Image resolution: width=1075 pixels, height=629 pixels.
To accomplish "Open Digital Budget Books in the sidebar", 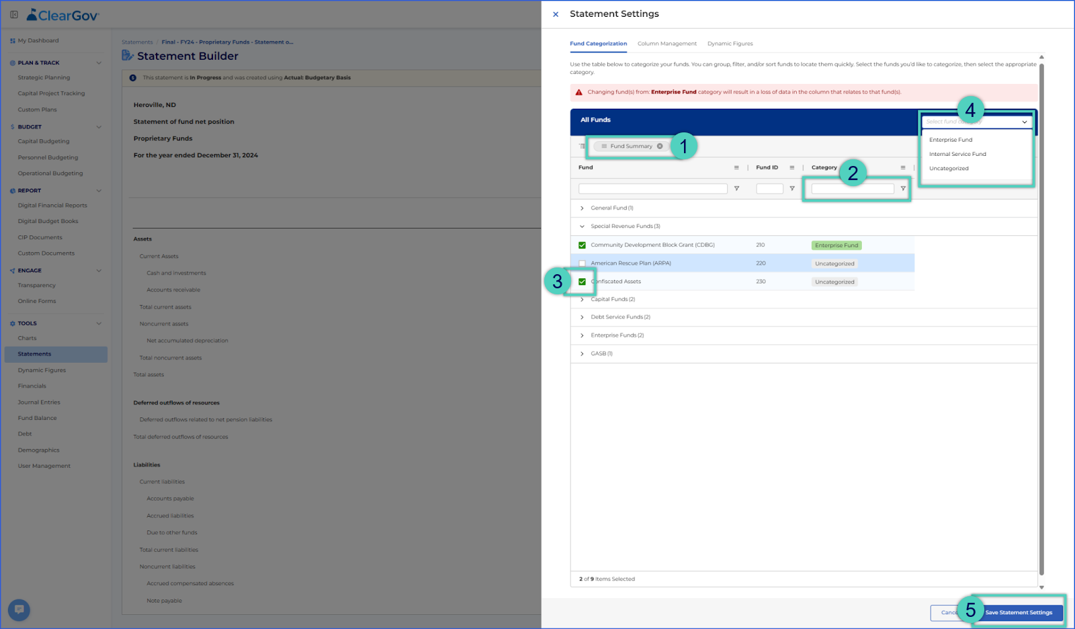I will 48,221.
